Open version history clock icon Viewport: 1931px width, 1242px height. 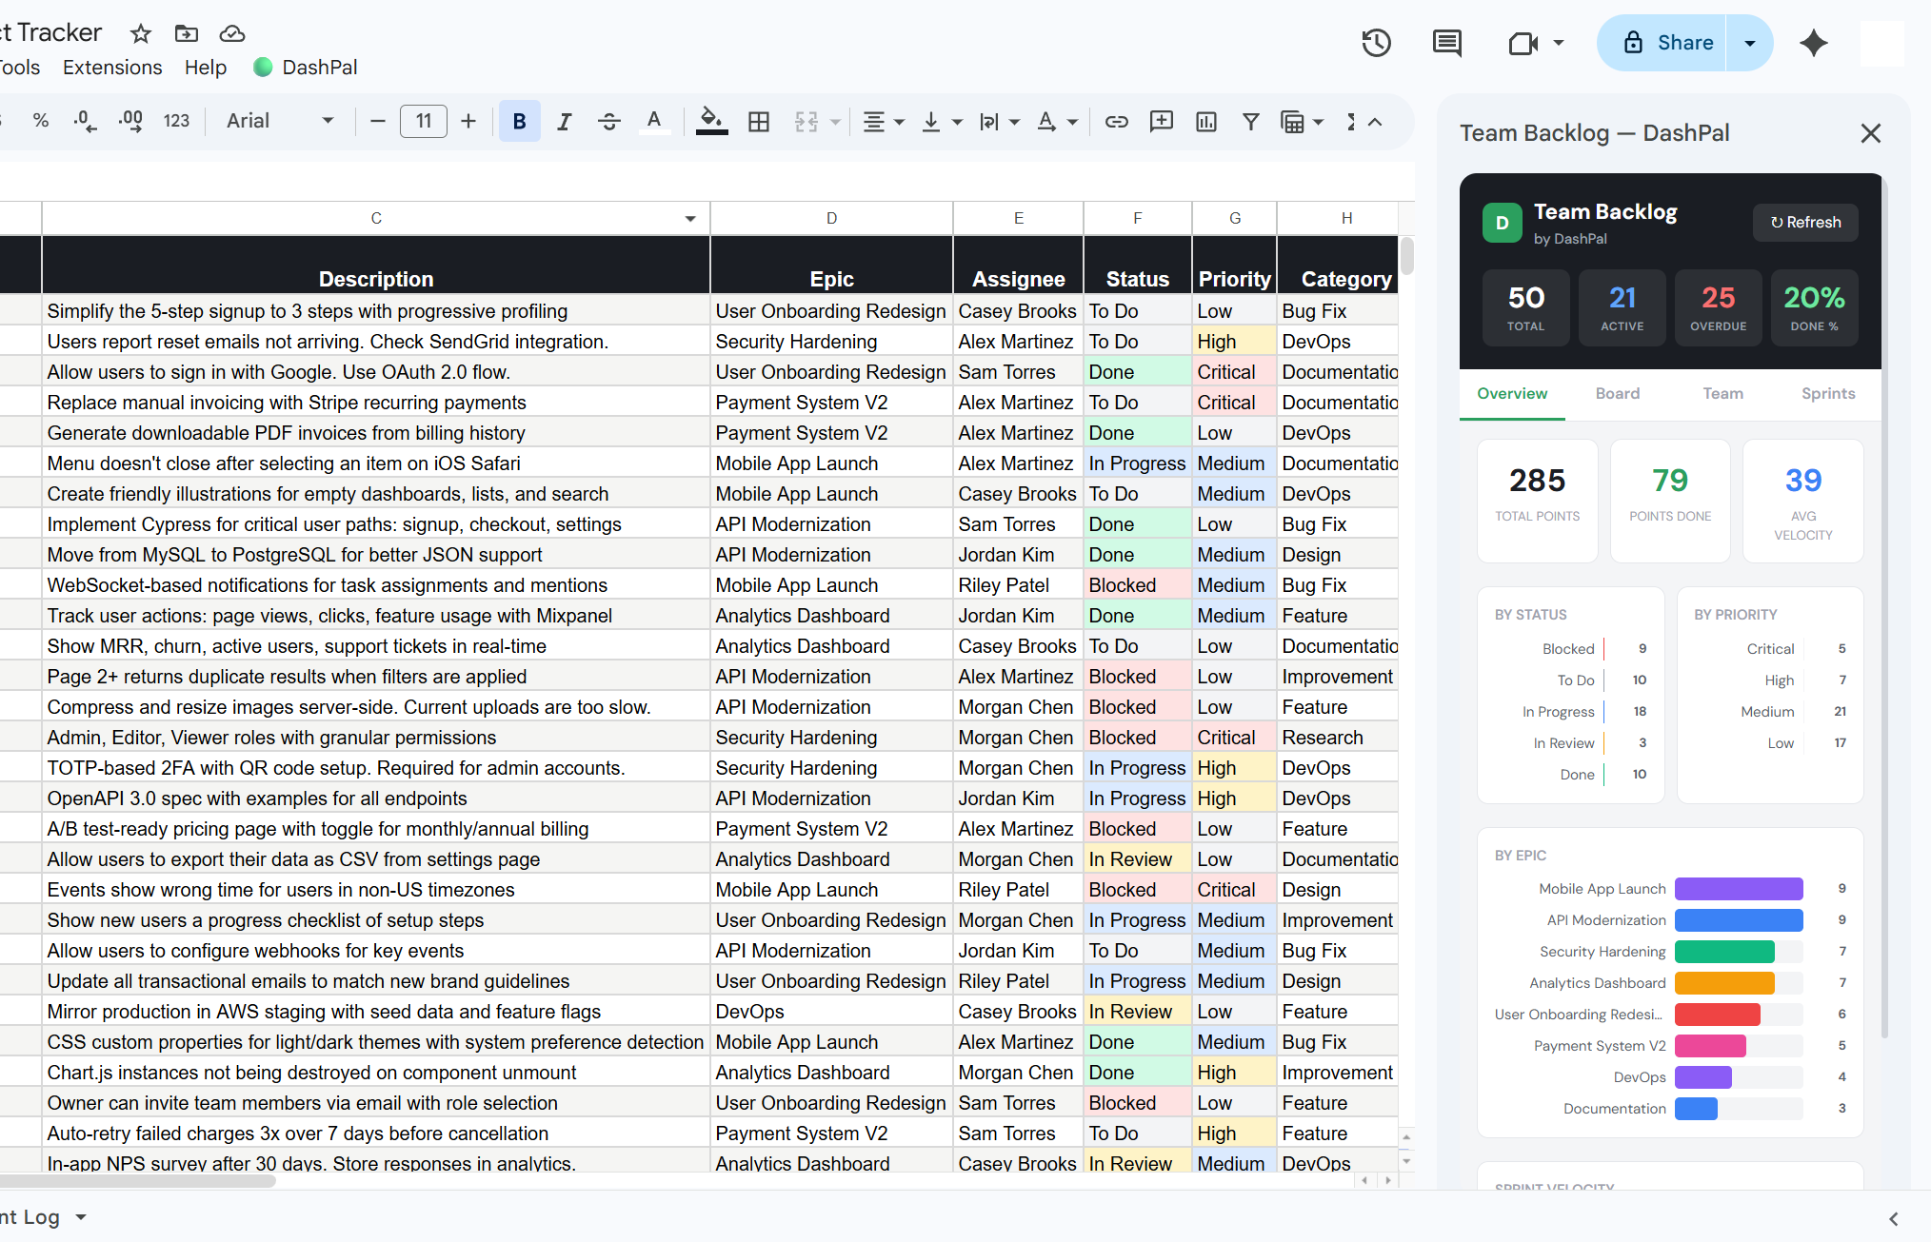click(x=1376, y=43)
